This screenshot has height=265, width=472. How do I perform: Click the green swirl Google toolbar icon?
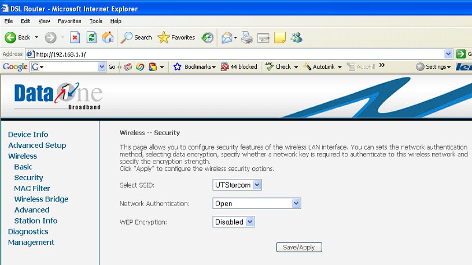point(139,67)
